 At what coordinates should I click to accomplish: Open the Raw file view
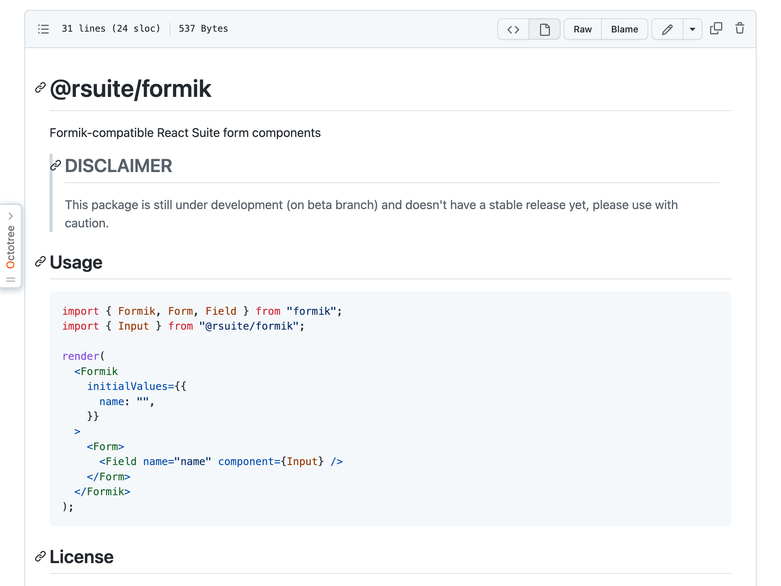click(x=582, y=29)
